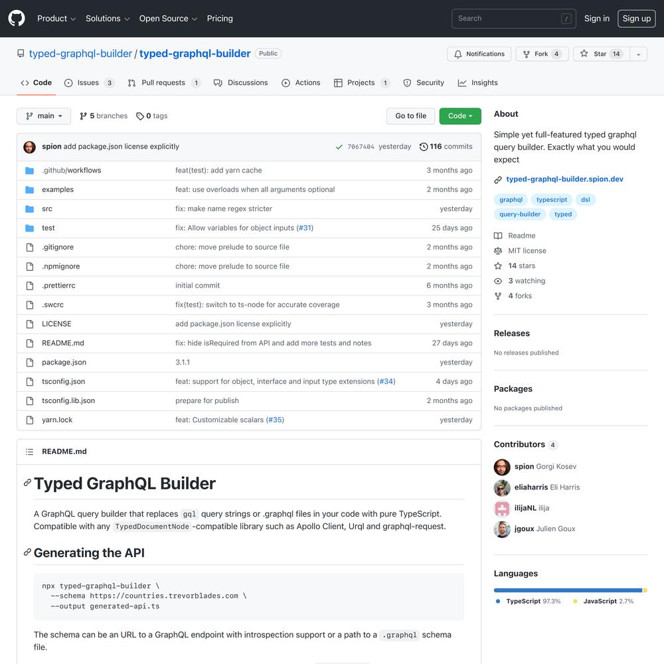The image size is (664, 664).
Task: Open the examples folder
Action: 58,189
